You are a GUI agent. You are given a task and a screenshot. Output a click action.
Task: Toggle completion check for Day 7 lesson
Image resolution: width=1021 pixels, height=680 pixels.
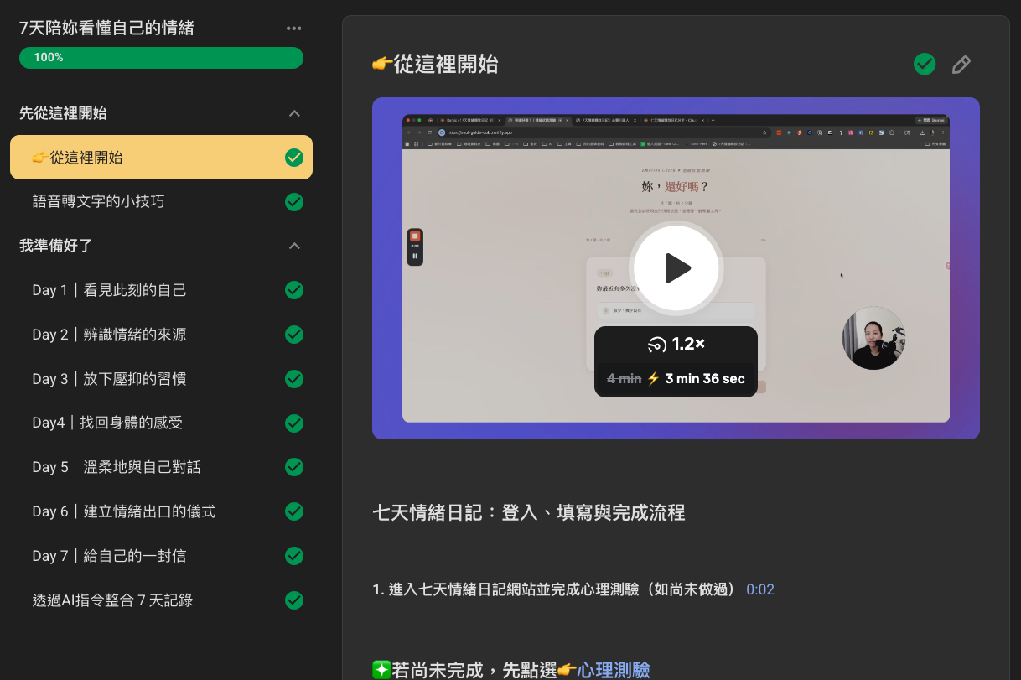(x=294, y=556)
